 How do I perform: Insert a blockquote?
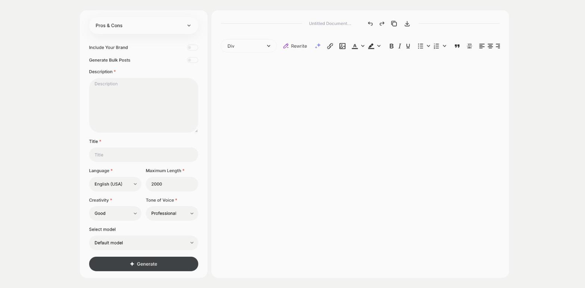[457, 46]
